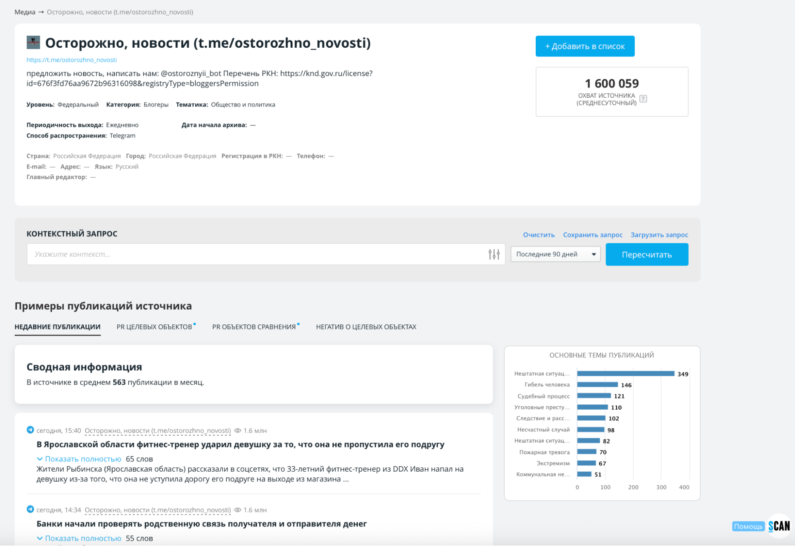This screenshot has width=795, height=546.
Task: Focus the context query input field
Action: [x=255, y=254]
